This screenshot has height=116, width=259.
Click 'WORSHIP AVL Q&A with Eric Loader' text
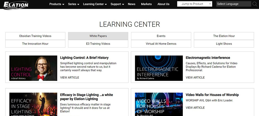(209, 100)
